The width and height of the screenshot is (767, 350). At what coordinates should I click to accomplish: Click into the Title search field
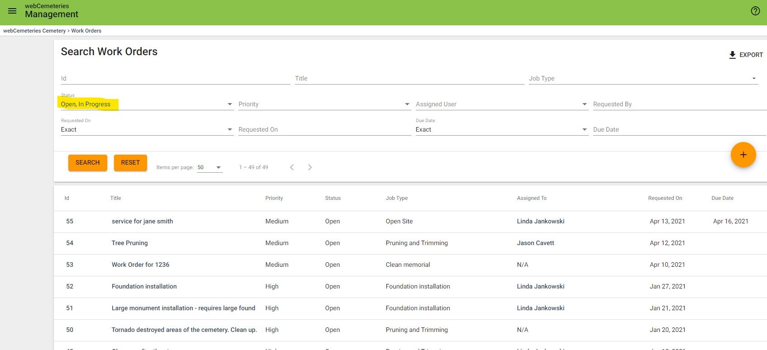click(x=409, y=79)
